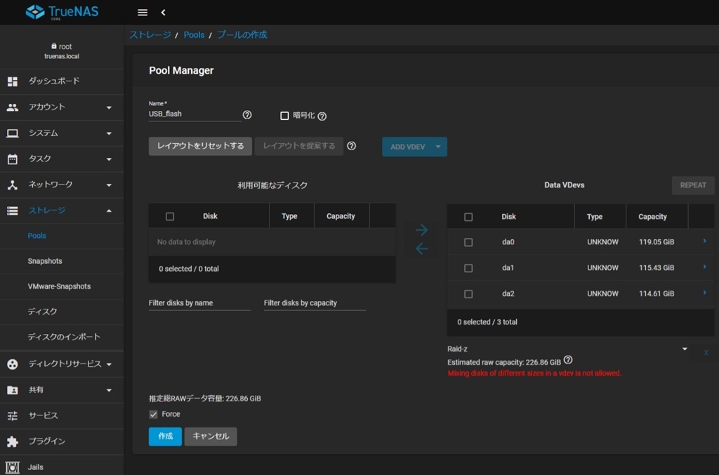719x475 pixels.
Task: Open the Raid-z layout dropdown
Action: (x=685, y=349)
